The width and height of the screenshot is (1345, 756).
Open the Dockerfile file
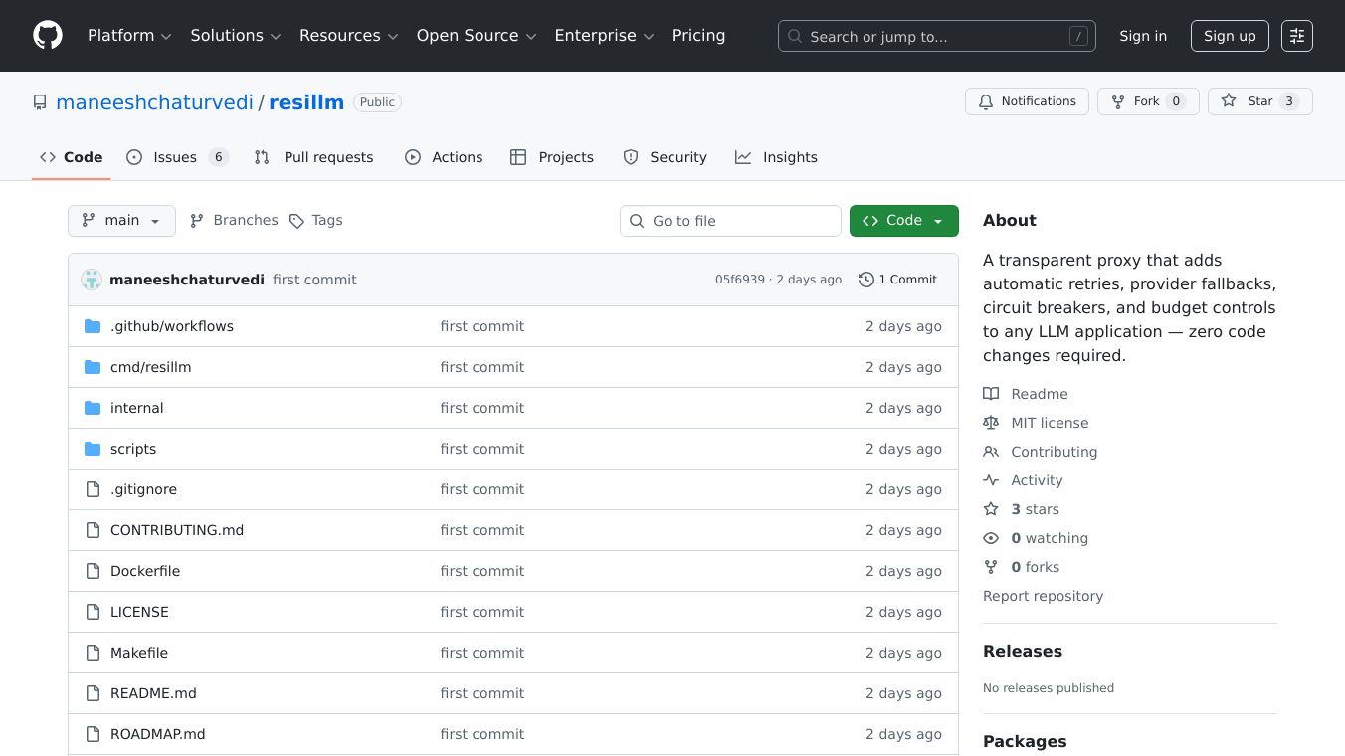(145, 571)
